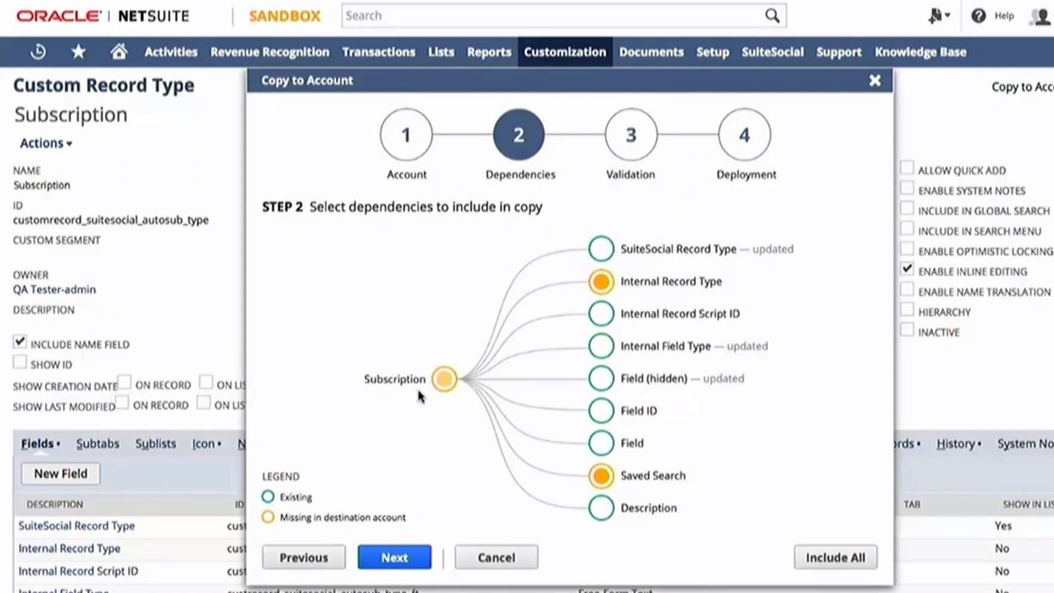Click the Missing in destination legend circle
Screen dimensions: 1054x593
click(x=268, y=517)
